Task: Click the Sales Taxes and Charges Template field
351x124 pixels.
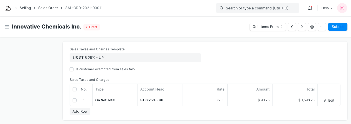Action: (135, 58)
